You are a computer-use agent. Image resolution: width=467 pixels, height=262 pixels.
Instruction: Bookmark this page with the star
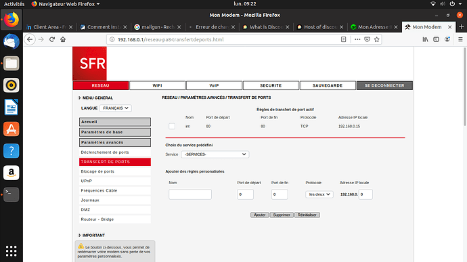click(x=377, y=39)
